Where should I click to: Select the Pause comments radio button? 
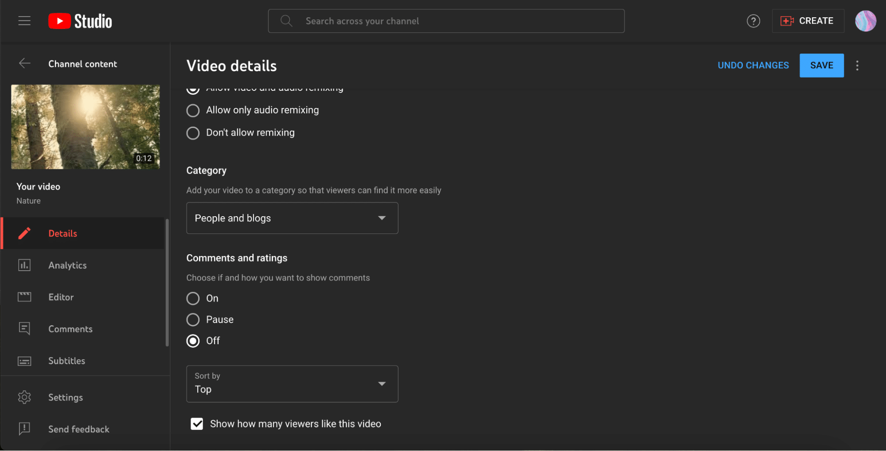point(193,319)
